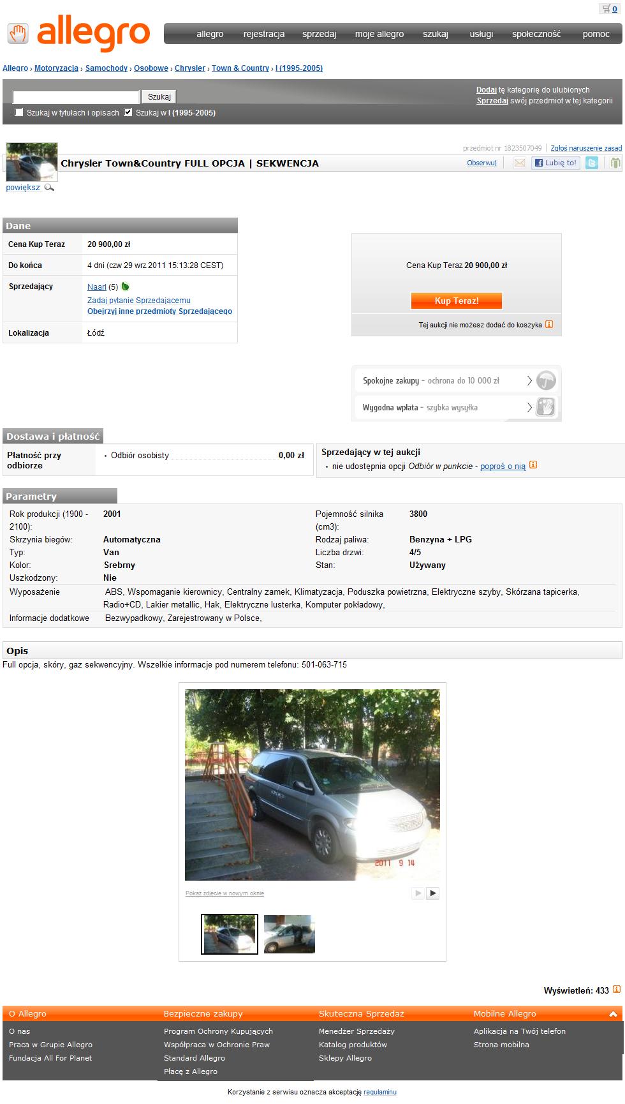
Task: Click info icon next to Wyświetleń count
Action: coord(616,990)
